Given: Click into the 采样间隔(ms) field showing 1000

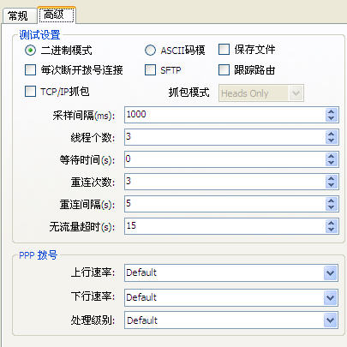Looking at the screenshot, I should pyautogui.click(x=224, y=115).
